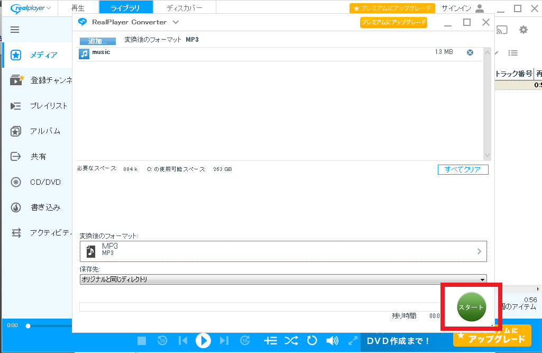Image resolution: width=542 pixels, height=353 pixels.
Task: Click previous track button
Action: pos(183,340)
